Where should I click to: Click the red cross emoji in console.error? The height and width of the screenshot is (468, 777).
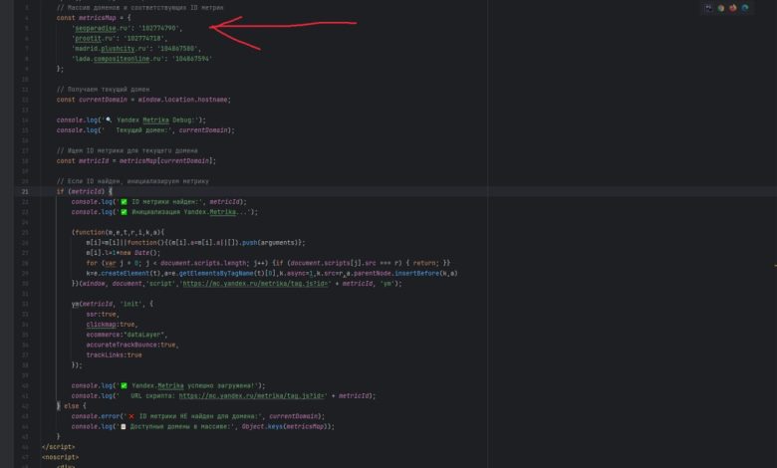(131, 415)
